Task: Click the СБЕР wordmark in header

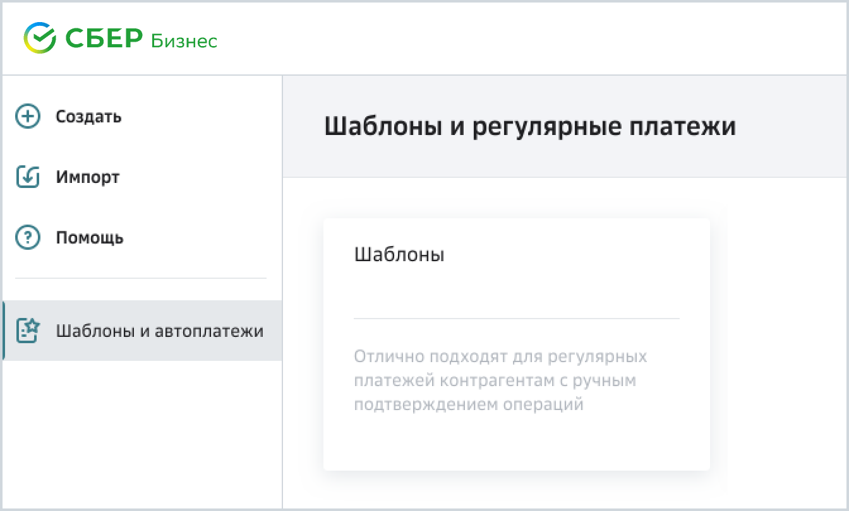Action: coord(104,39)
